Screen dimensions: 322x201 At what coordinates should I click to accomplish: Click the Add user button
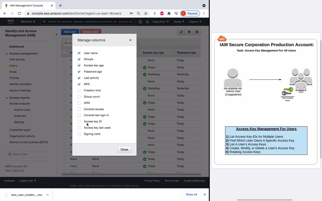coord(70,32)
